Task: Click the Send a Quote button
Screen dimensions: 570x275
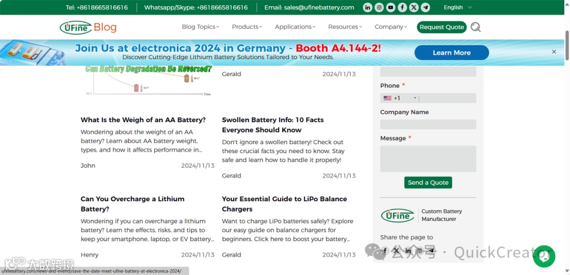Action: [428, 182]
